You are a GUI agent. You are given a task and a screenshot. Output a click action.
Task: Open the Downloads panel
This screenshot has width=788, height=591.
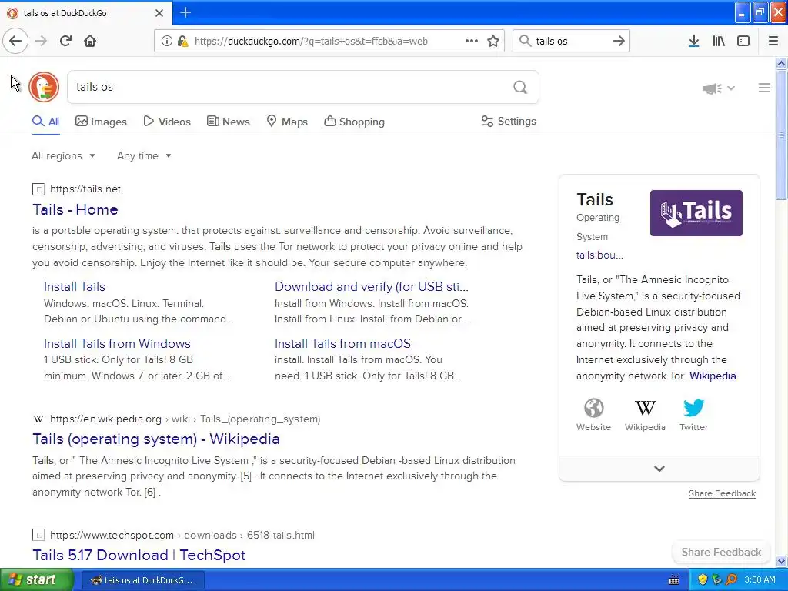coord(693,41)
